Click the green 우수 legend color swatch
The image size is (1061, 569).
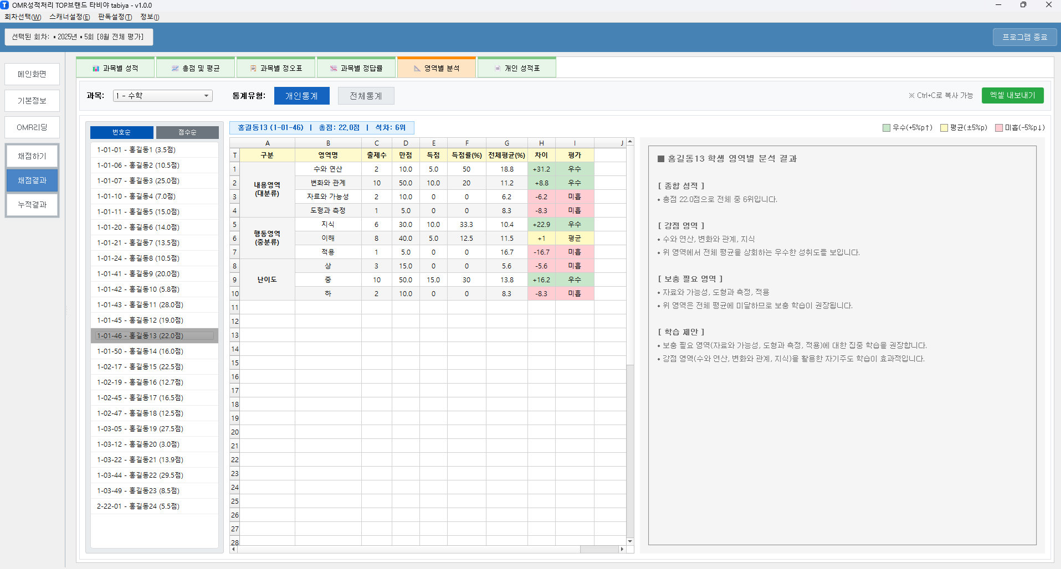click(x=886, y=128)
